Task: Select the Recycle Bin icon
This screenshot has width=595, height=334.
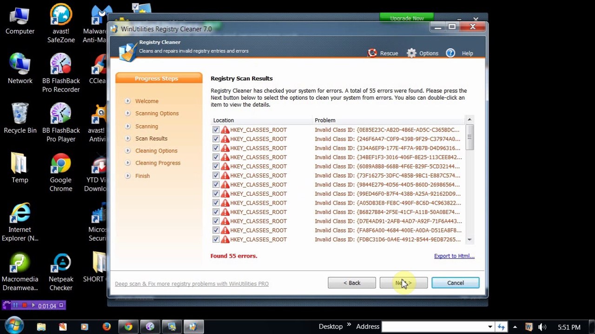Action: pos(20,118)
